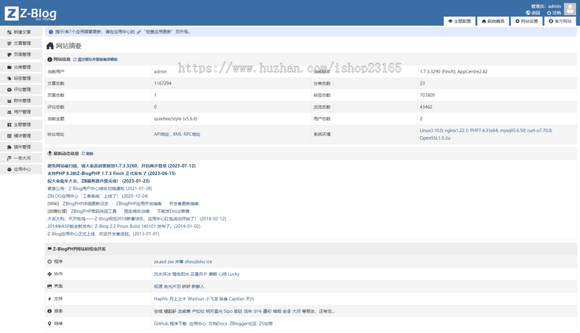The width and height of the screenshot is (580, 333).
Task: Open the 开发者更新指南 link
Action: 184,203
